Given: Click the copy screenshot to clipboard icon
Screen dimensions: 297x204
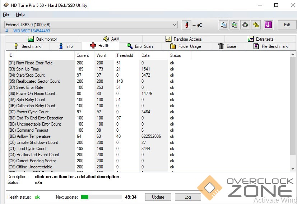Looking at the screenshot, I should 234,25.
